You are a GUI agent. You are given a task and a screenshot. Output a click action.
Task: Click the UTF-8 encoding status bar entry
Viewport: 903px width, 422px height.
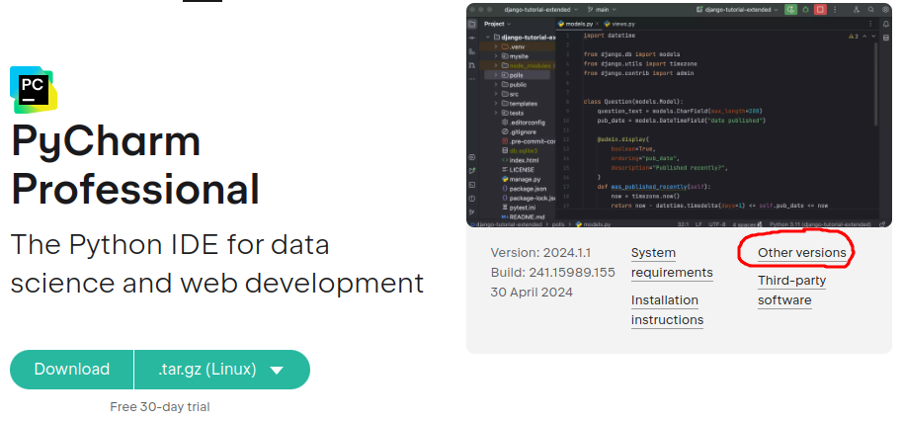(x=717, y=224)
